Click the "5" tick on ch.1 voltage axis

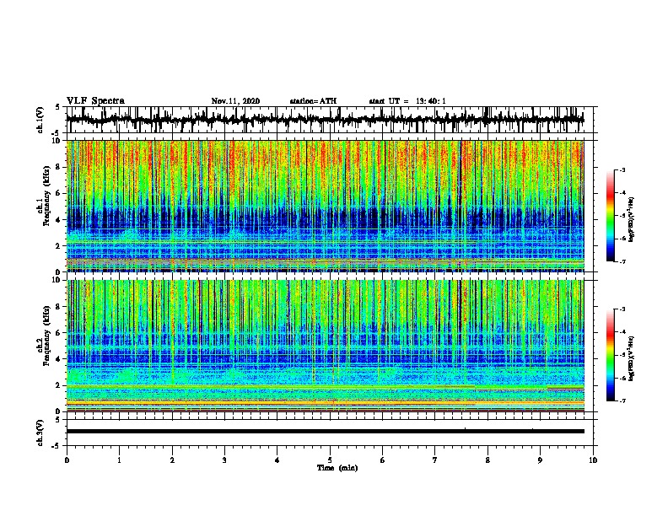click(59, 107)
